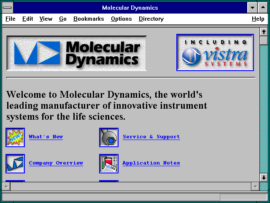Click the vertical scrollbar down arrow
This screenshot has height=203, width=270.
pyautogui.click(x=264, y=178)
